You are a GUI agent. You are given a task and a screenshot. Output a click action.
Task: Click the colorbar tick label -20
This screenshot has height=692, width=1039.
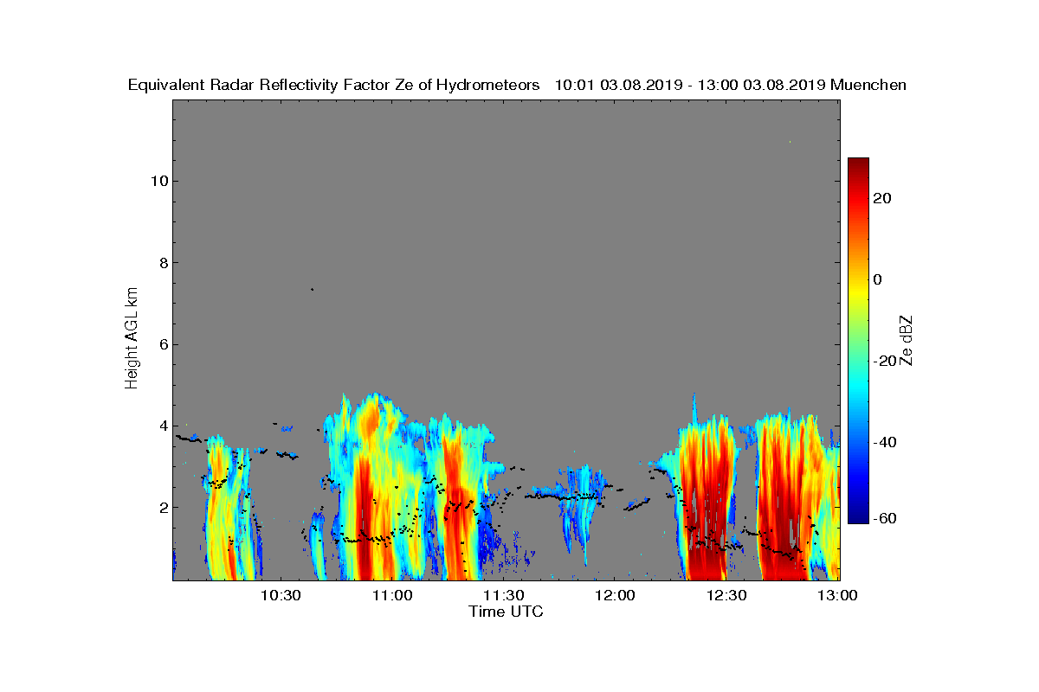(885, 361)
